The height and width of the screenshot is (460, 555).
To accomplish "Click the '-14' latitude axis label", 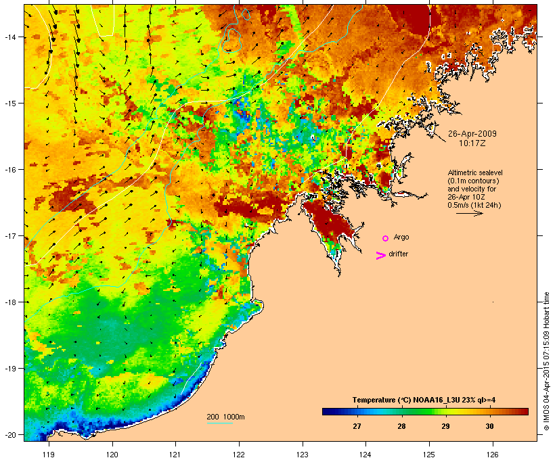I will tap(9, 37).
